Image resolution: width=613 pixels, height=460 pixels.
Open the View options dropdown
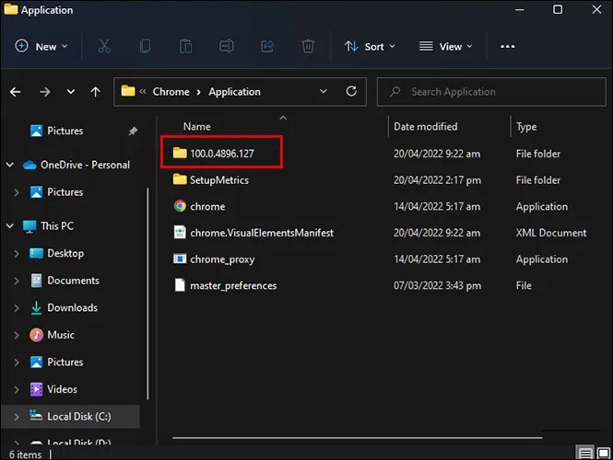click(x=445, y=46)
